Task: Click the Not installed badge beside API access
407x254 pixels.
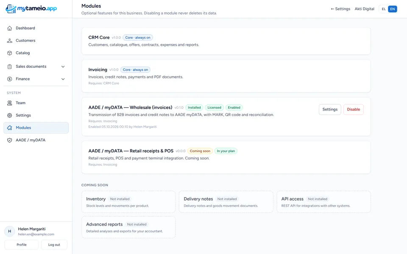Action: 318,199
